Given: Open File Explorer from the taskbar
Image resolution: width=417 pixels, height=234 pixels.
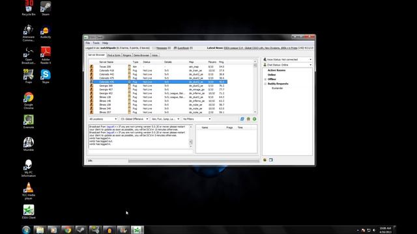Looking at the screenshot, I should click(x=40, y=229).
